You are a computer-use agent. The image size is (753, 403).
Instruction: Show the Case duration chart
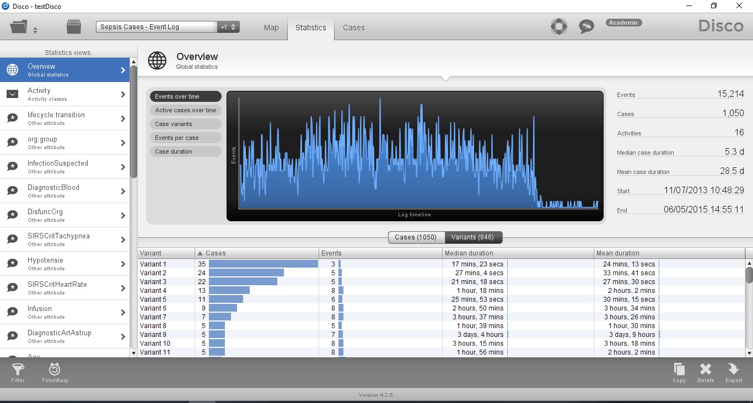tap(185, 151)
